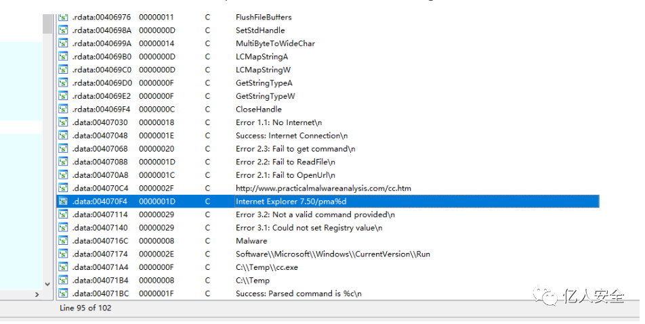
Task: Select the LCMapStringW string
Action: (x=263, y=70)
